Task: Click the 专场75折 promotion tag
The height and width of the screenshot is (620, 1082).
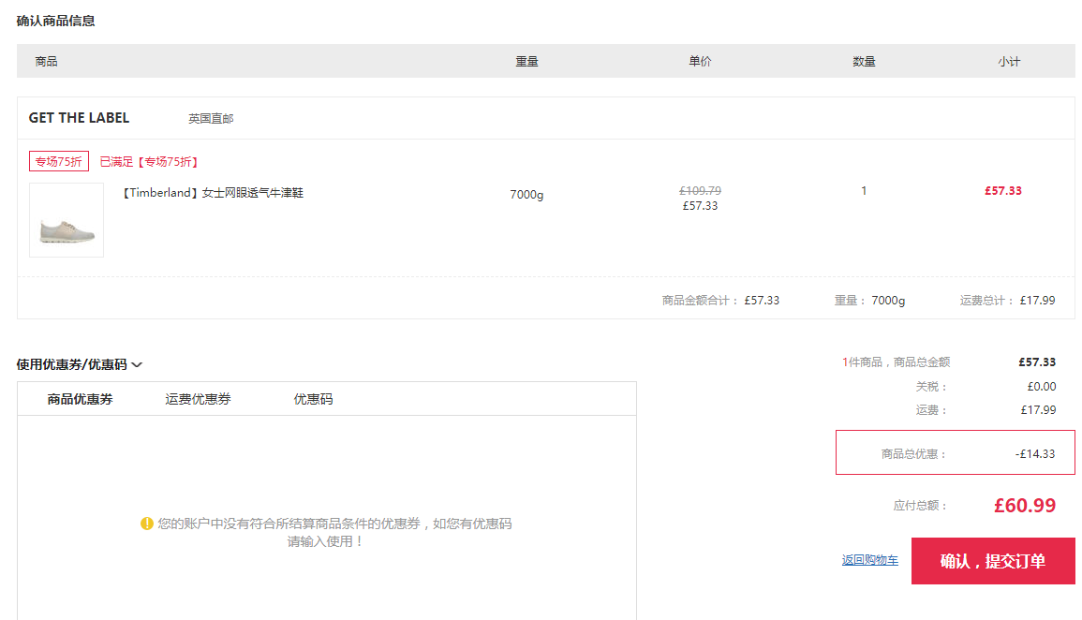Action: (x=59, y=161)
